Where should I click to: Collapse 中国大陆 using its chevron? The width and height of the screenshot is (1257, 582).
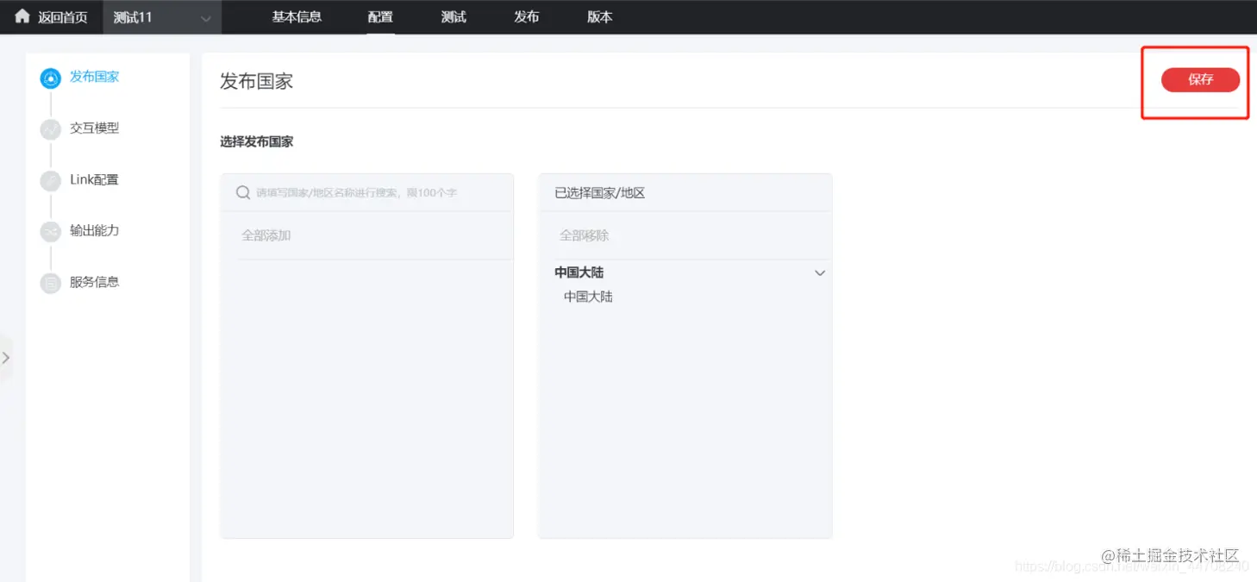coord(819,272)
